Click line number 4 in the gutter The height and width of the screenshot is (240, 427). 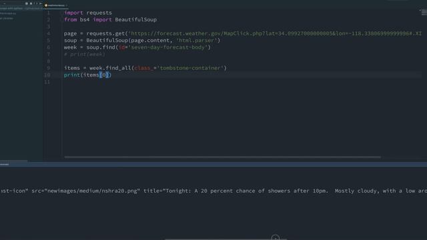point(49,33)
